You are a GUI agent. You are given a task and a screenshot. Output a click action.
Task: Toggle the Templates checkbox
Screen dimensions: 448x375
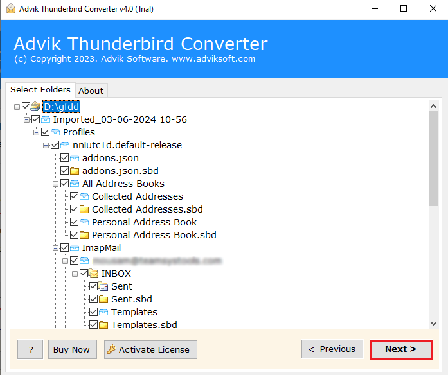[x=93, y=312]
